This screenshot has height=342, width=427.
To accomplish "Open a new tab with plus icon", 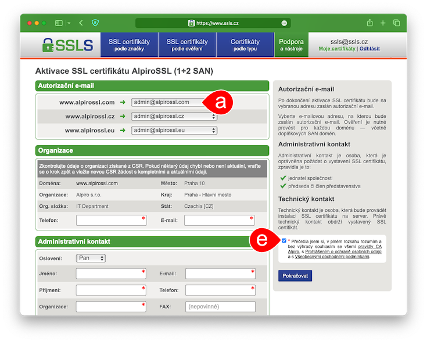I will (383, 23).
